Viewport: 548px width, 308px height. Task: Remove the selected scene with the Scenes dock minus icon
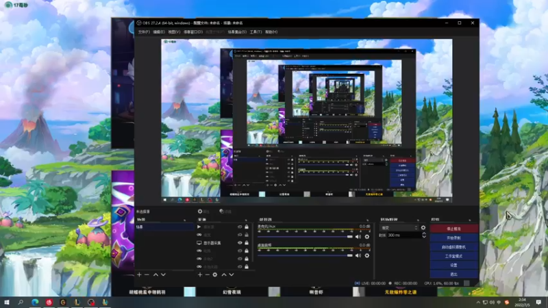point(147,275)
